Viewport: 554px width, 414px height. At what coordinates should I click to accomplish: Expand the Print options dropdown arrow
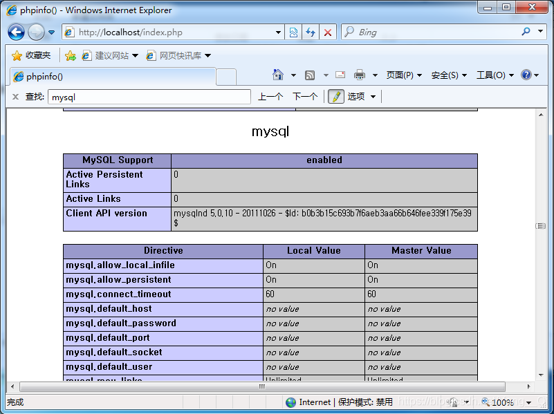pos(375,75)
